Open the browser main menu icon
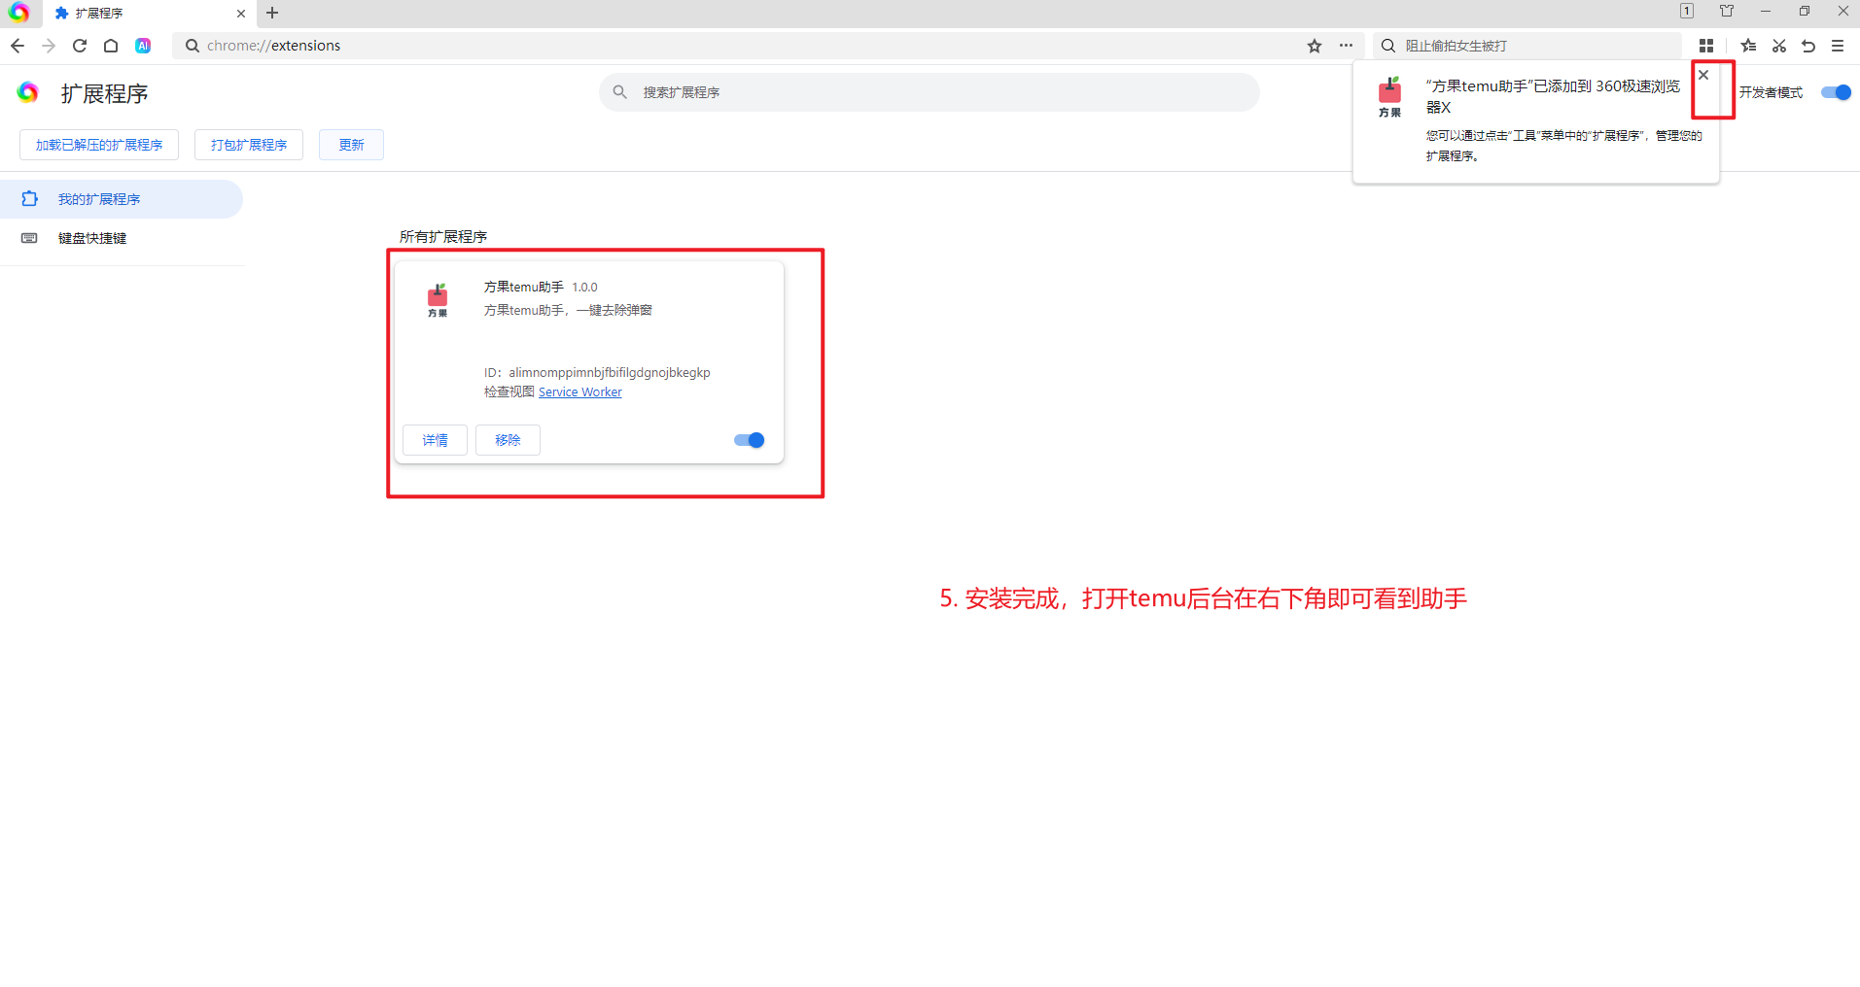The height and width of the screenshot is (987, 1860). coord(1838,46)
